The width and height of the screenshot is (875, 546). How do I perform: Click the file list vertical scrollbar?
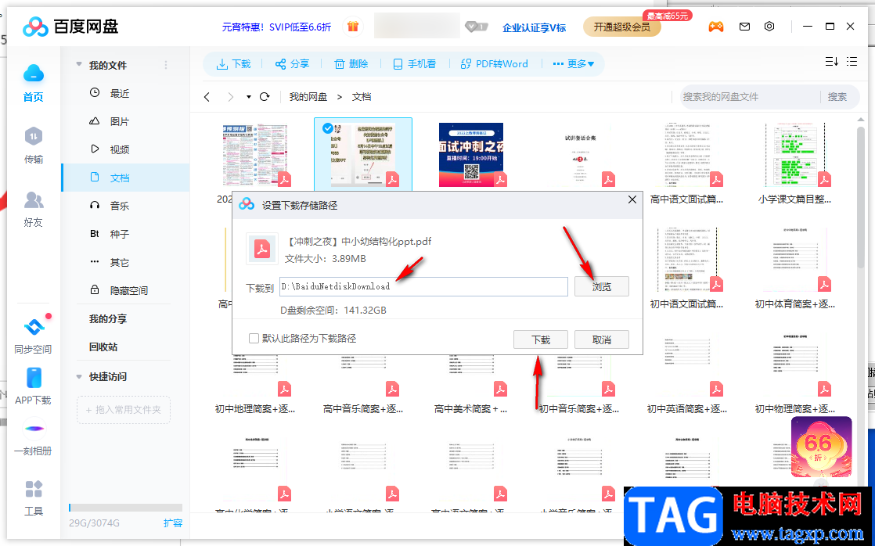coord(862,196)
